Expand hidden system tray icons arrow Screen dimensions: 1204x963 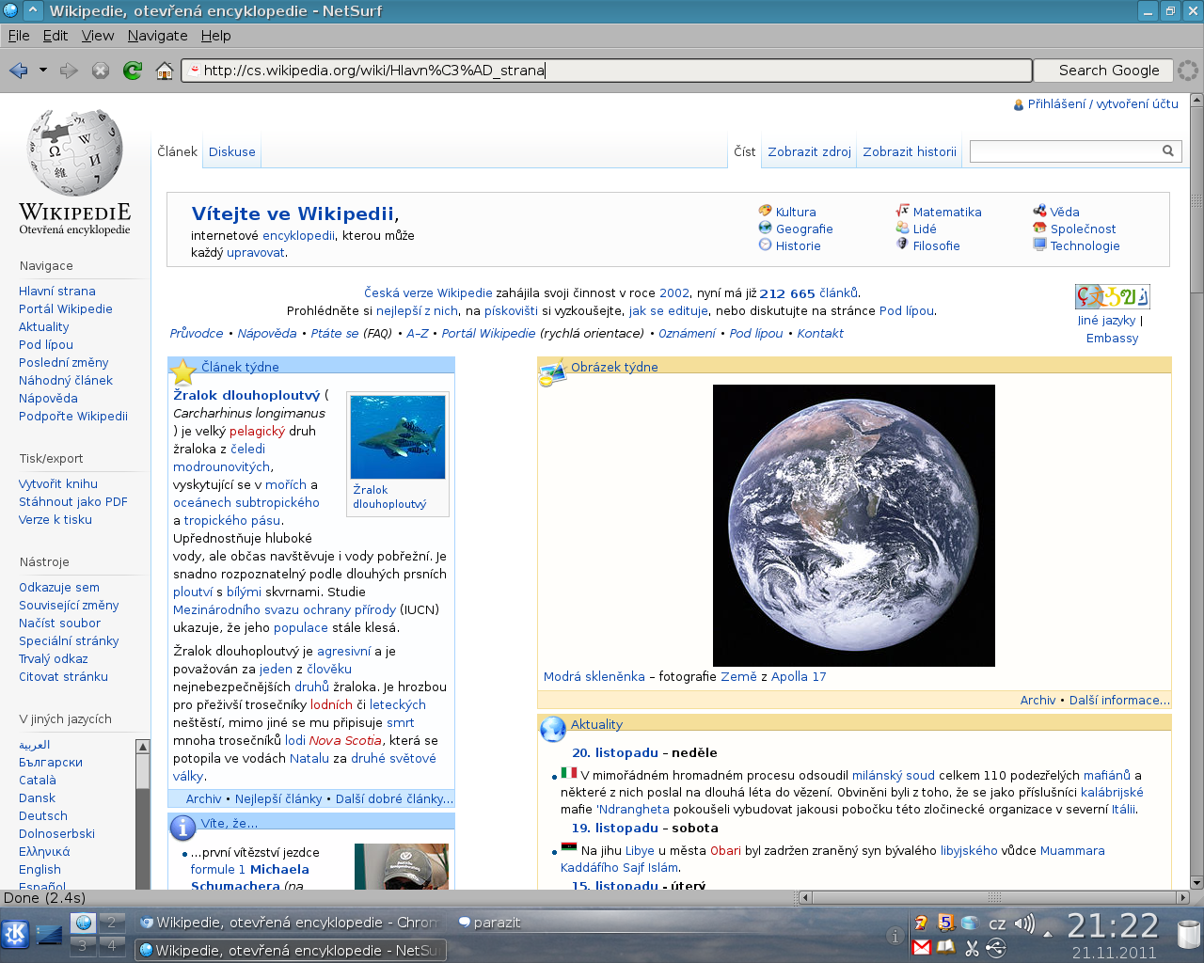click(x=1049, y=935)
